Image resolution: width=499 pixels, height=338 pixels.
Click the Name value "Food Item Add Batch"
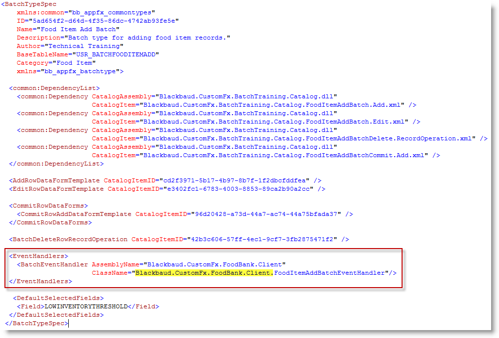[78, 29]
